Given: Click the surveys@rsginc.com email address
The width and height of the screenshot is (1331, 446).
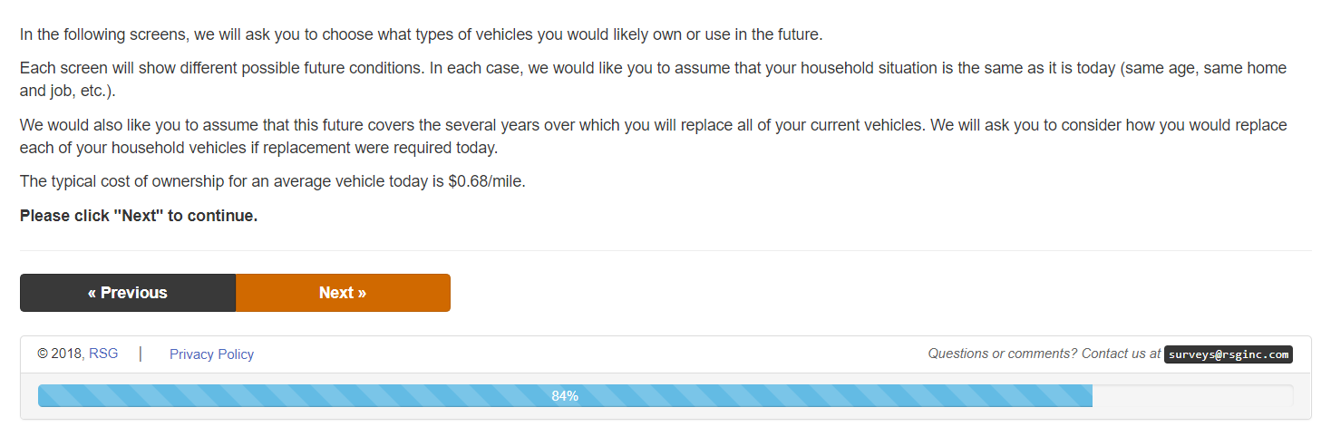Looking at the screenshot, I should pos(1229,354).
